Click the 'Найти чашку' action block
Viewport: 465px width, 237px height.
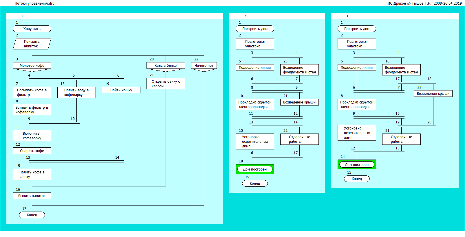[121, 90]
